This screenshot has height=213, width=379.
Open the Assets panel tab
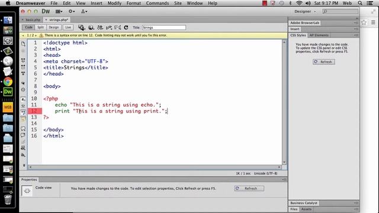306,209
